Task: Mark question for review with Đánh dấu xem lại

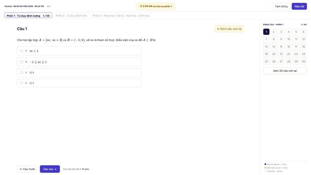Action: coord(229,29)
